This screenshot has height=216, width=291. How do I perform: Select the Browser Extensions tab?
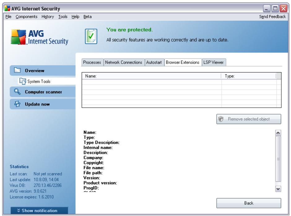click(183, 62)
